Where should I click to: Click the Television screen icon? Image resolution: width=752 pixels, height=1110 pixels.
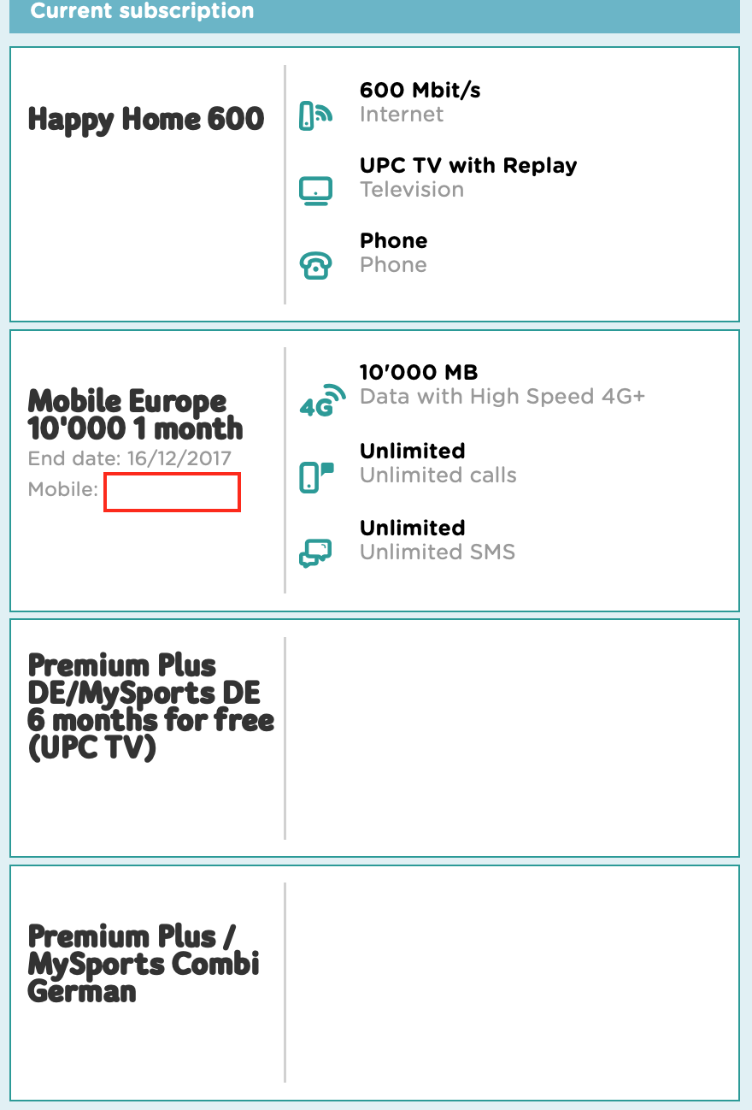[x=314, y=191]
